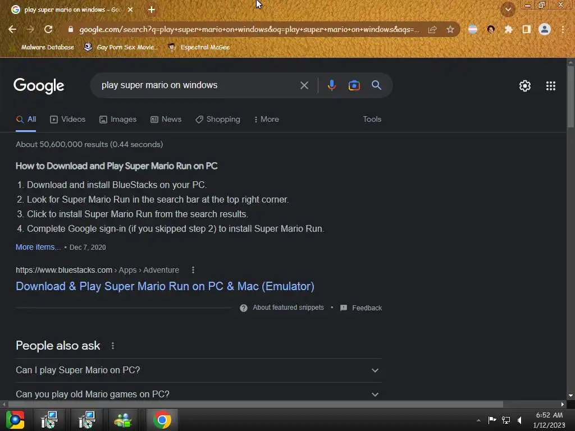Click the bluestacks.com result URL
Viewport: 575px width, 431px height.
click(98, 270)
